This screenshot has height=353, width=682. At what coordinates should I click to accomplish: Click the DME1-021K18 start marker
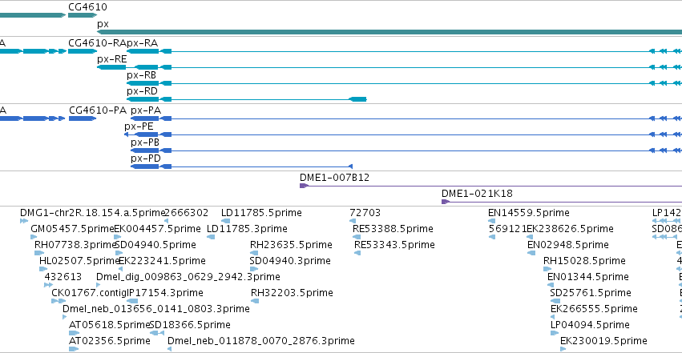point(446,202)
